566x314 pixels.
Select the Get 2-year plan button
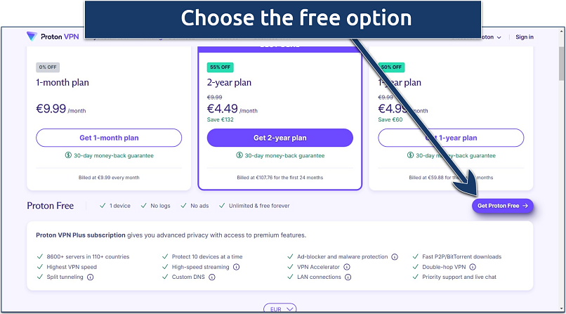(x=279, y=138)
